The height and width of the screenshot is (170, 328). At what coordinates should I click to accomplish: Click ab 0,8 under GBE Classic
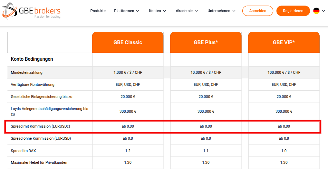tap(128, 139)
